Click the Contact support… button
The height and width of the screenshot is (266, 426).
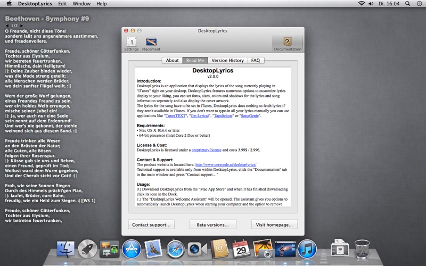pos(151,225)
